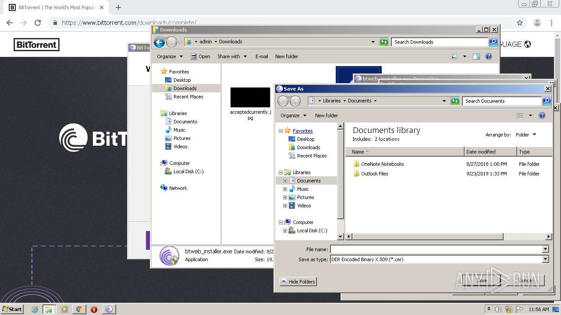The height and width of the screenshot is (315, 561).
Task: Click the BitTorrent logo in the page header
Action: [x=36, y=45]
